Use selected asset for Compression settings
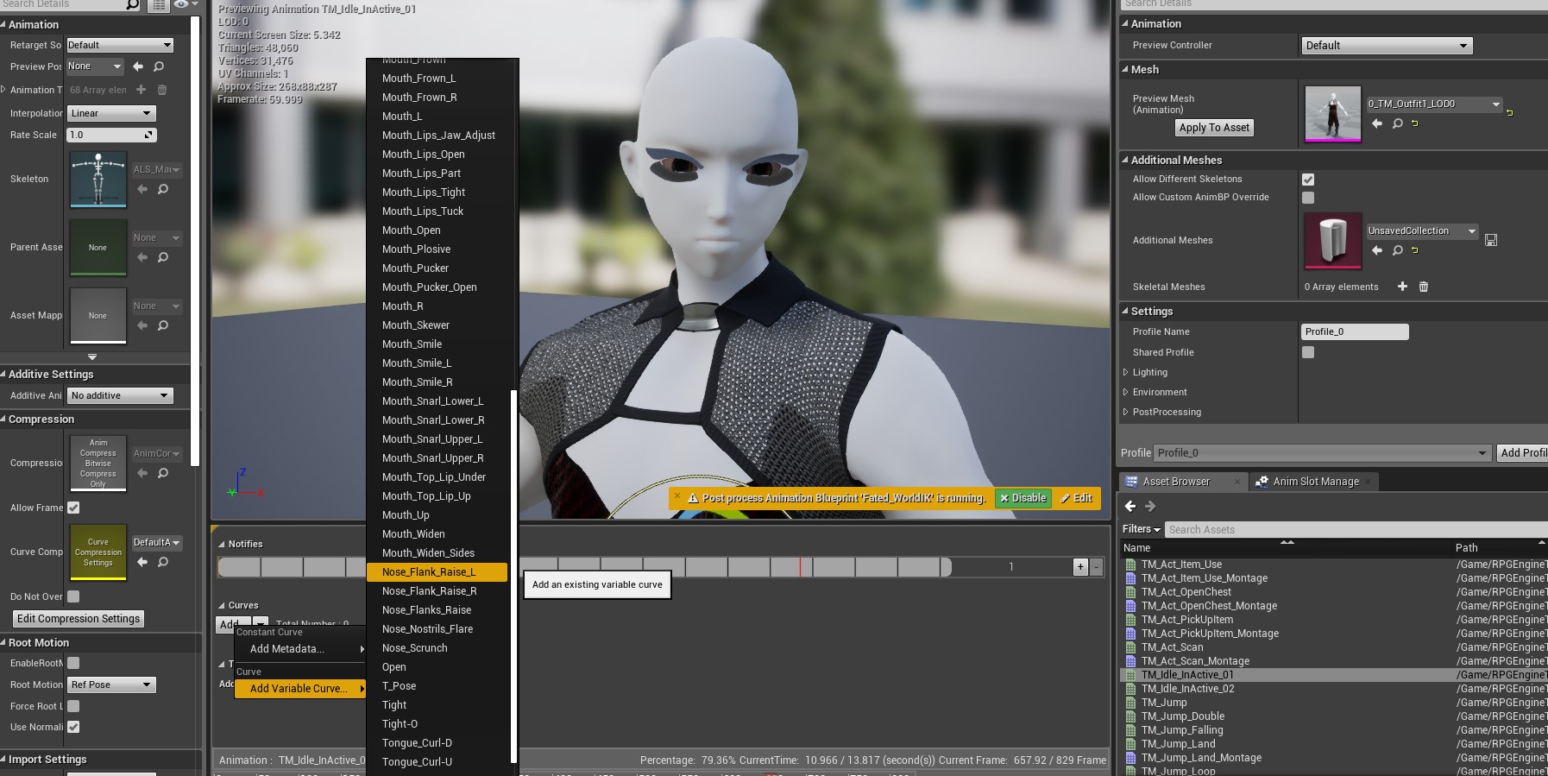 point(142,473)
